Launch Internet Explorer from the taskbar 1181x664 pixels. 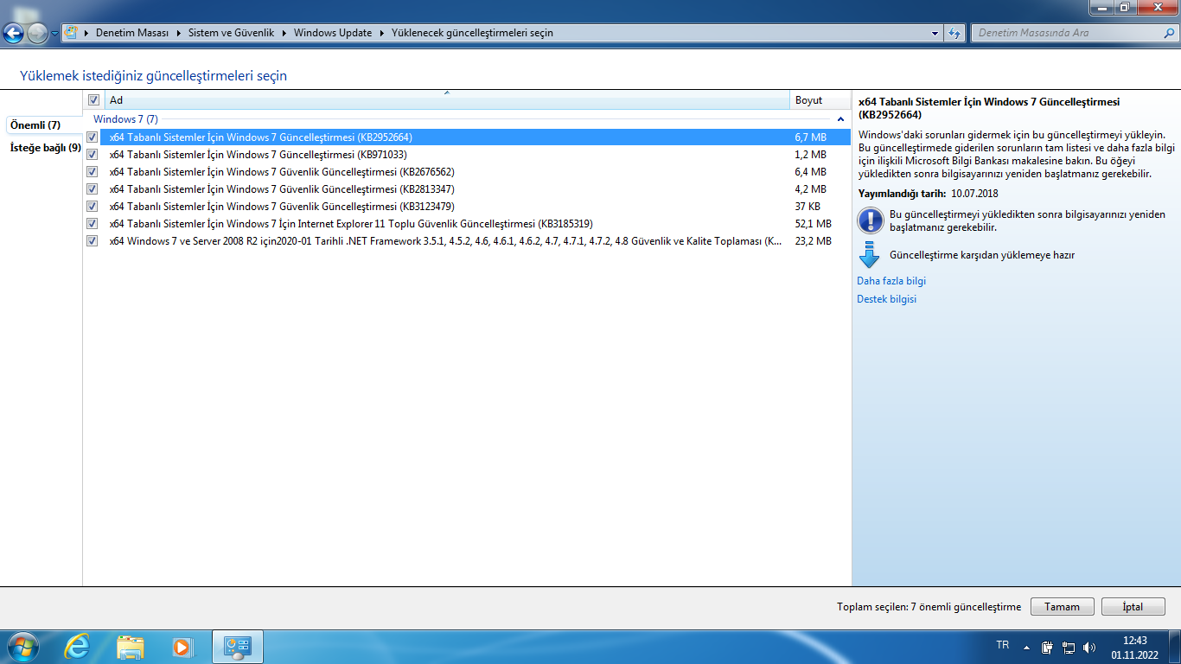77,647
